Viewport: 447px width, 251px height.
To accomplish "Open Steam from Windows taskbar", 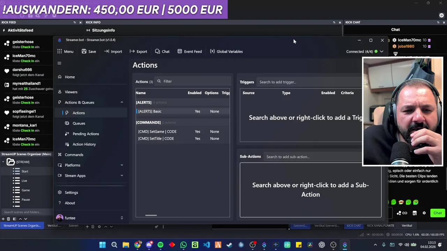I will click(x=229, y=245).
